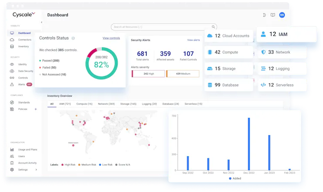Open the 42 Compute card
The width and height of the screenshot is (323, 192).
pos(229,52)
